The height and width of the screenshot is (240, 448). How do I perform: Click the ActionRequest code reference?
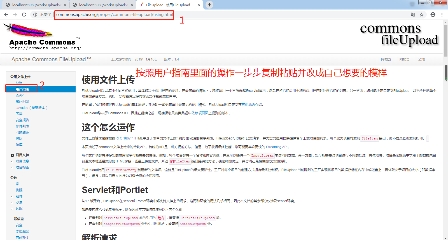tap(193, 224)
